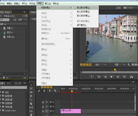
Task: Expand the Lumetri Looks folder
Action: (1, 110)
